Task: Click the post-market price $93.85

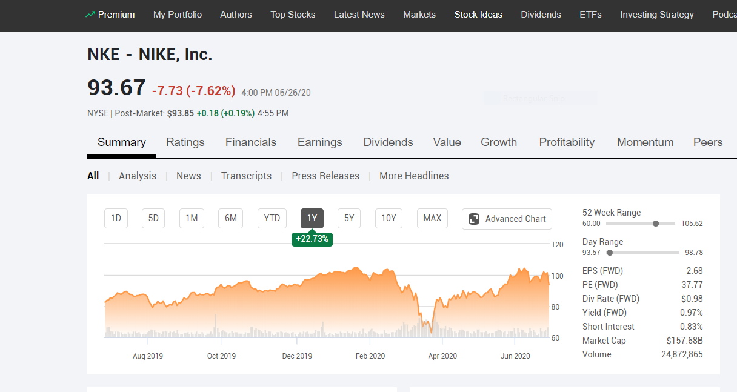Action: click(181, 113)
